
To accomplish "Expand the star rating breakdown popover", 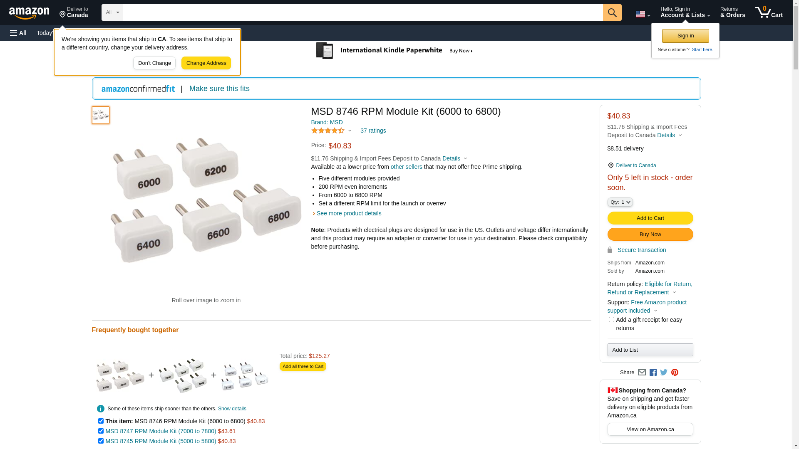I will click(332, 131).
